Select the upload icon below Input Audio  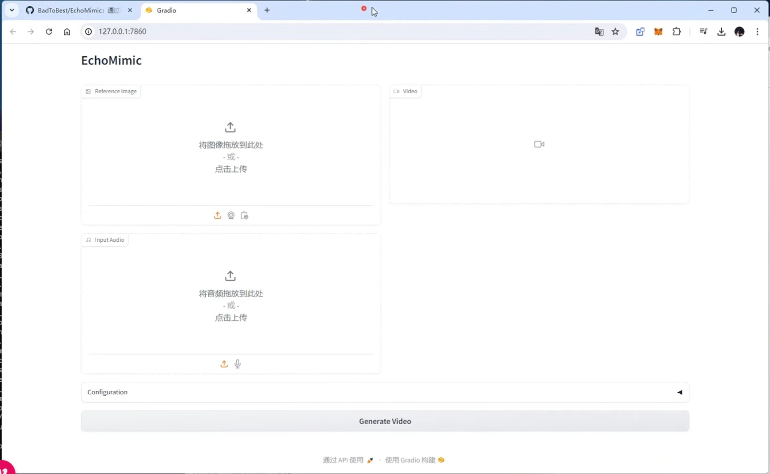click(x=224, y=364)
